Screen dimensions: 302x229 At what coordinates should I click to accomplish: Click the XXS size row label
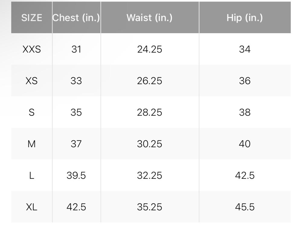[x=32, y=49]
